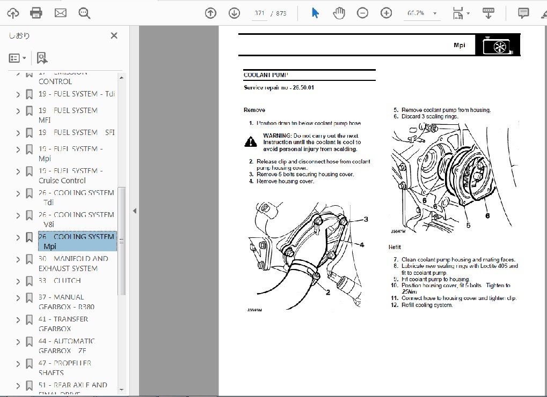Expand the 19 - FUEL SYSTEM - Tdi bookmark
This screenshot has height=397, width=547.
pyautogui.click(x=18, y=94)
